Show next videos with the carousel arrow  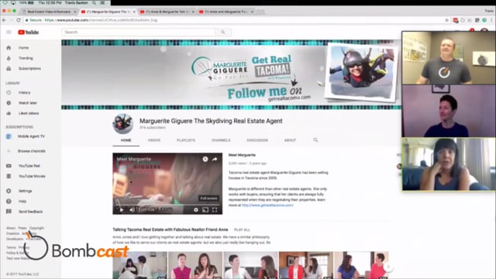388,267
